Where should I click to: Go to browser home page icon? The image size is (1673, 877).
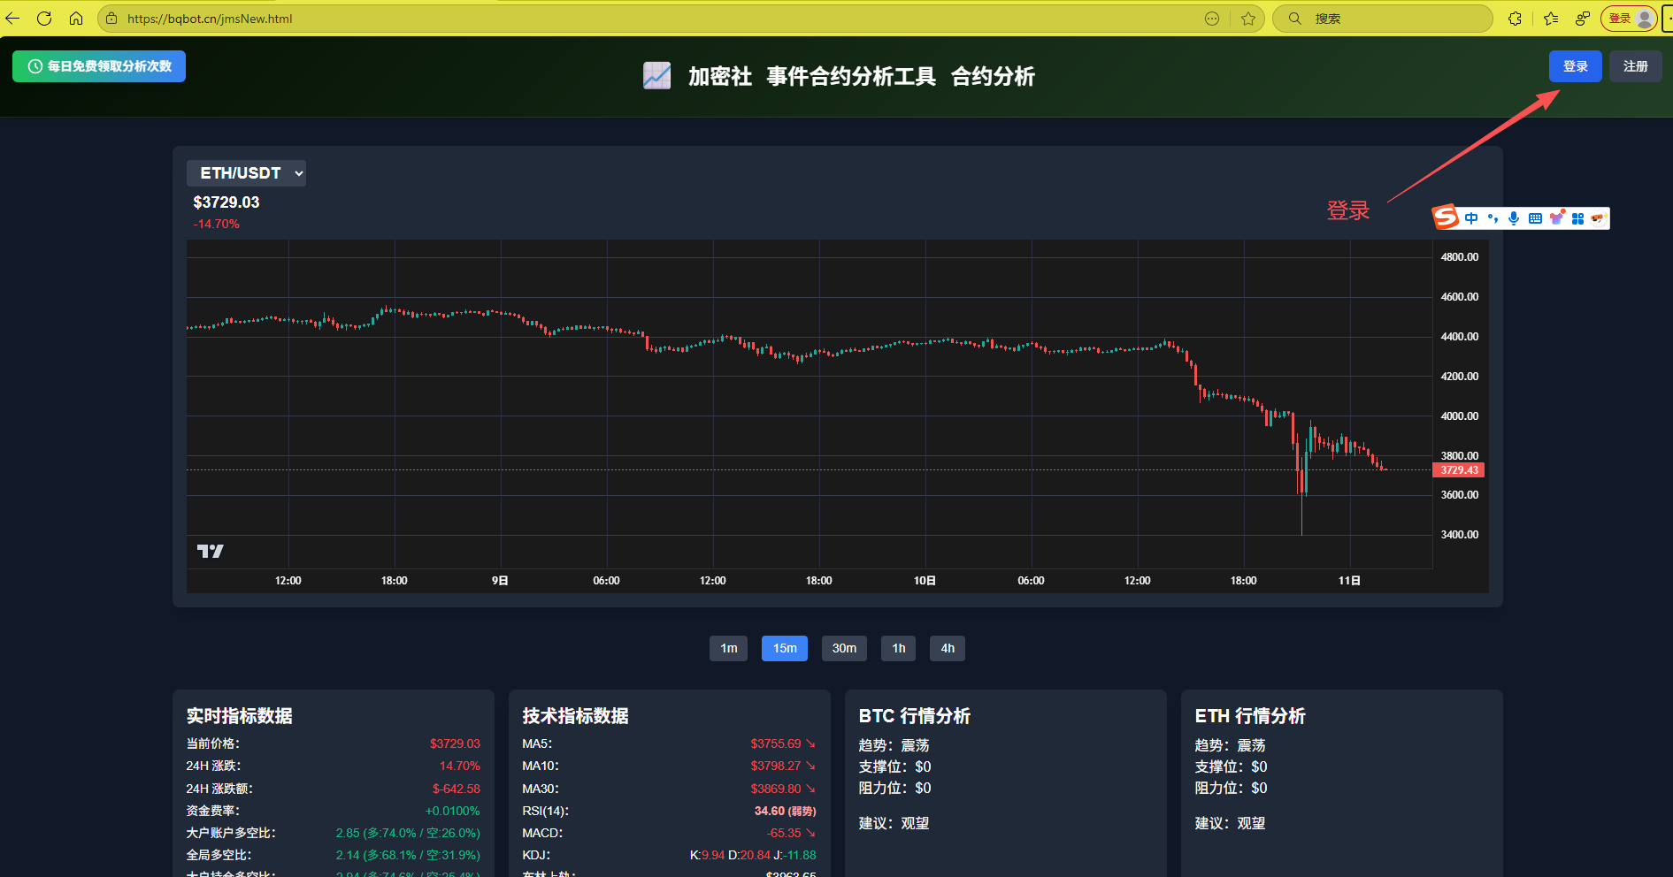click(x=76, y=19)
